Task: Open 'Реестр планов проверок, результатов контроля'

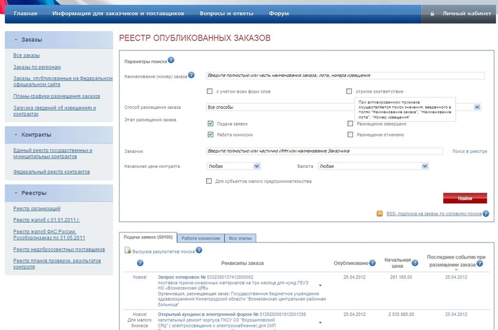Action: point(57,264)
